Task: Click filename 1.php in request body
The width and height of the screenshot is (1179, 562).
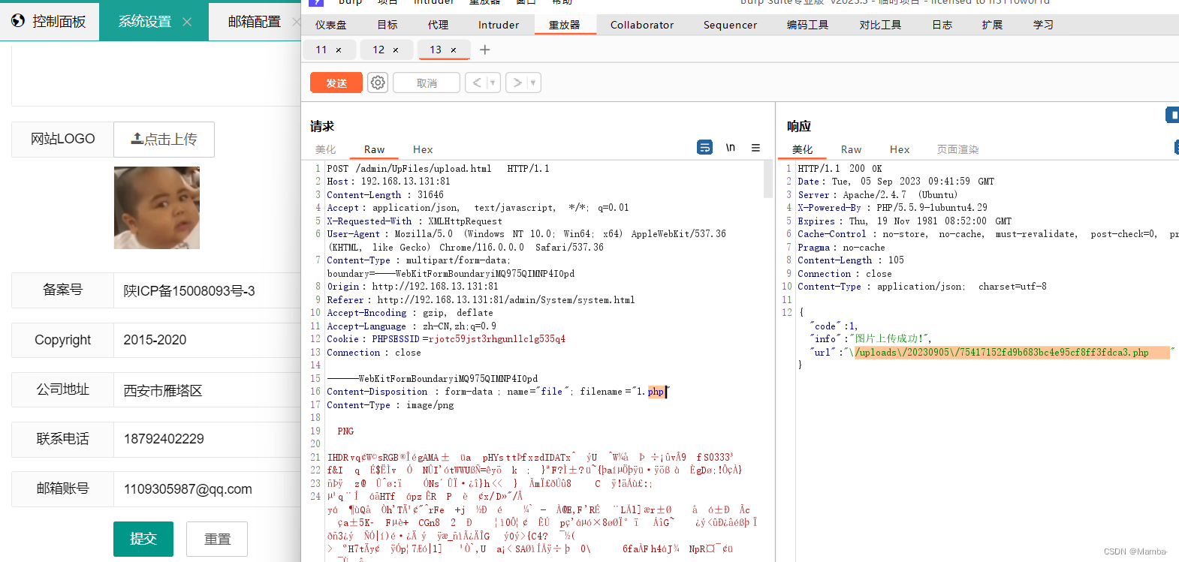Action: pyautogui.click(x=651, y=392)
